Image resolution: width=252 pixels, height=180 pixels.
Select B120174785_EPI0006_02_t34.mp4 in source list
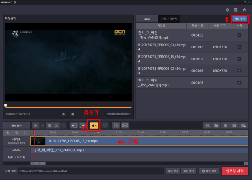click(192, 71)
